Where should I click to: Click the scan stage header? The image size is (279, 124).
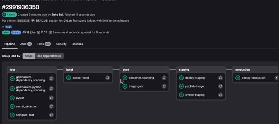tap(126, 70)
